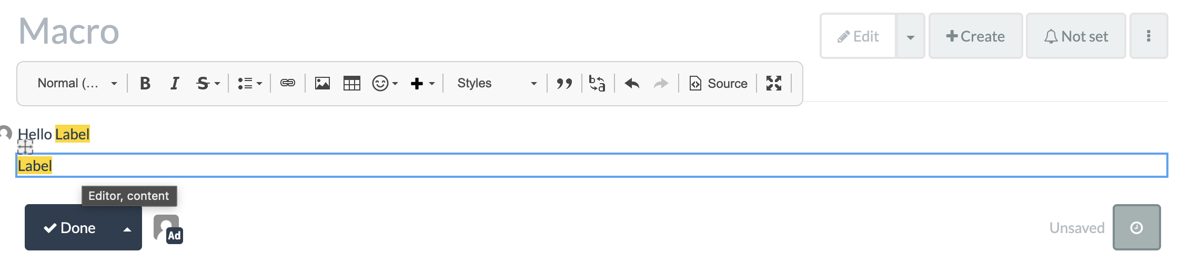Insert a table from the toolbar
The height and width of the screenshot is (262, 1190).
[351, 83]
